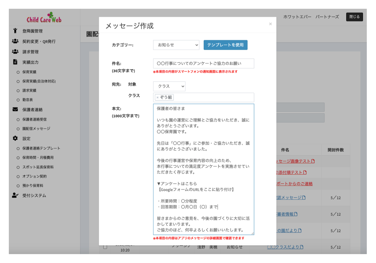Screen dimensions: 376x263
Task: Remove the ぞう組 class tag
Action: coord(157,98)
